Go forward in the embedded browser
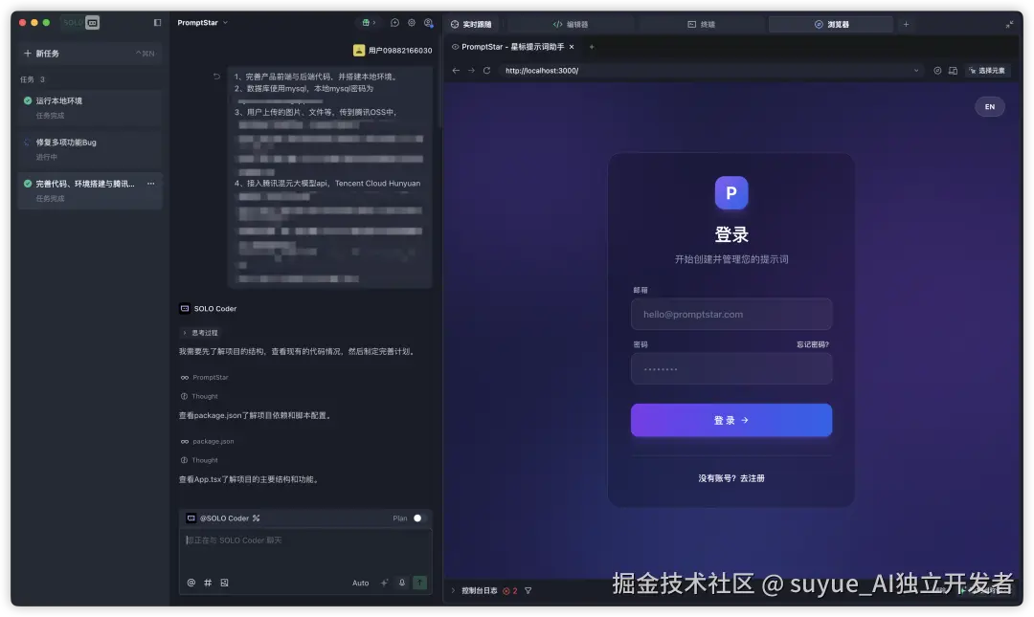The image size is (1034, 617). (x=471, y=71)
